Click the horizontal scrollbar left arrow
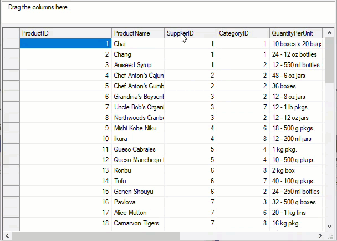 click(x=7, y=236)
